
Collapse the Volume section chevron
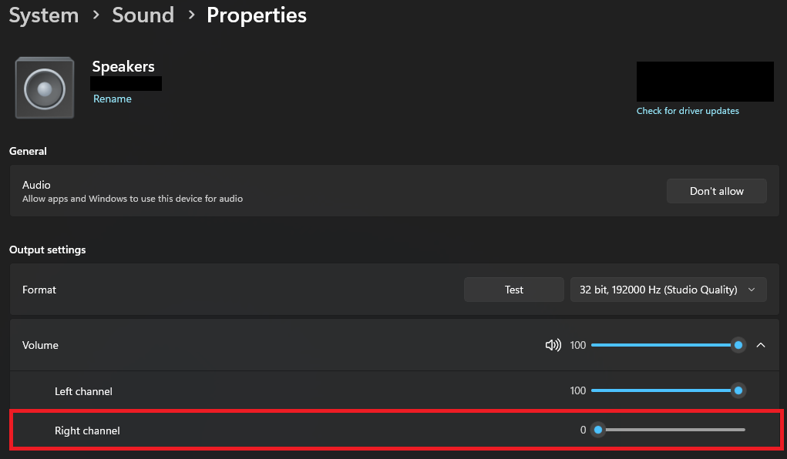coord(761,345)
